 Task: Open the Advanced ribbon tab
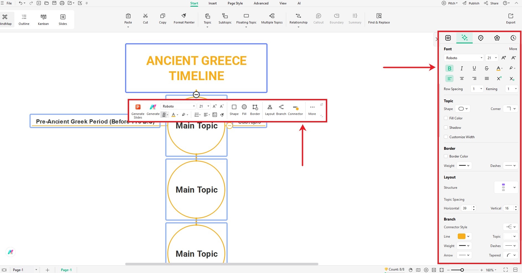coord(261,3)
